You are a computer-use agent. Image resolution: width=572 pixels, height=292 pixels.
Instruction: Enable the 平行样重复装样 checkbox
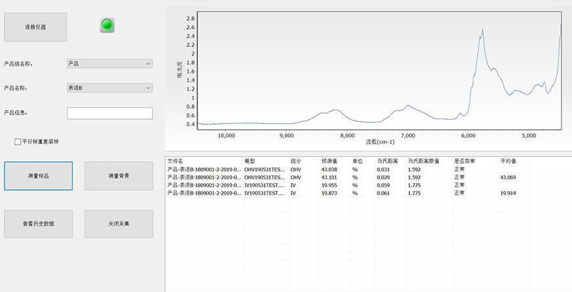click(x=18, y=141)
